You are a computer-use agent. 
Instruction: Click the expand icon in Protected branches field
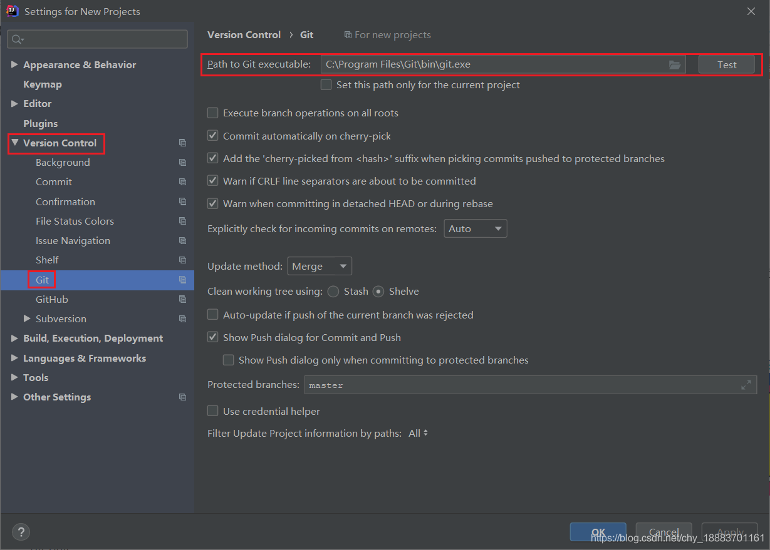(x=746, y=385)
